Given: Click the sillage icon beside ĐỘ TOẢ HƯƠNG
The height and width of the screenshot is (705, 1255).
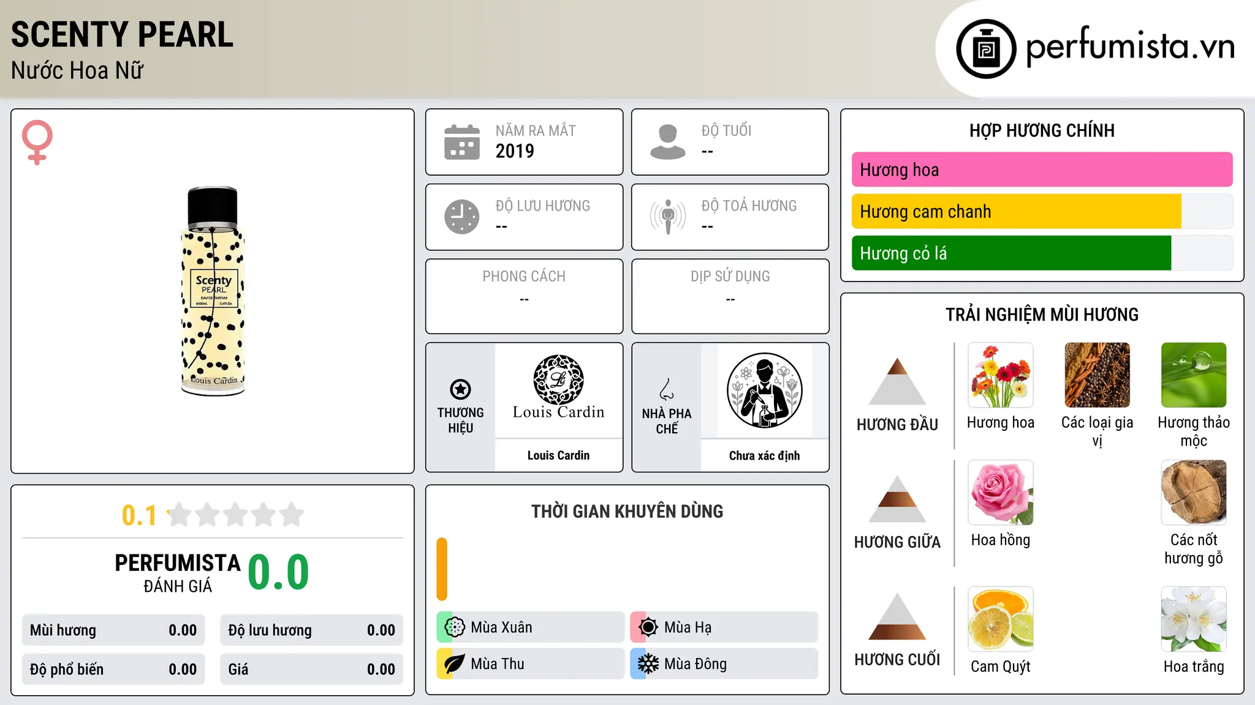Looking at the screenshot, I should (x=668, y=217).
